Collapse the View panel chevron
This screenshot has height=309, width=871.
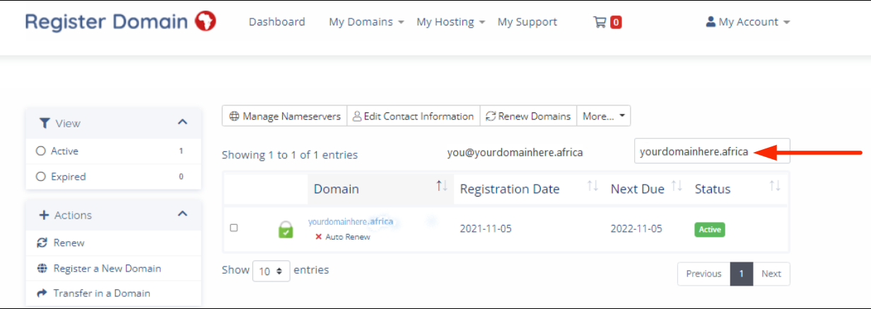coord(182,122)
